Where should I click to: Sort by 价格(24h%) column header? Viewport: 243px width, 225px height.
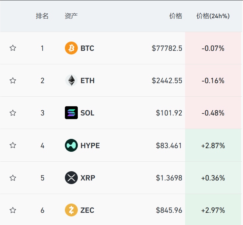click(213, 16)
